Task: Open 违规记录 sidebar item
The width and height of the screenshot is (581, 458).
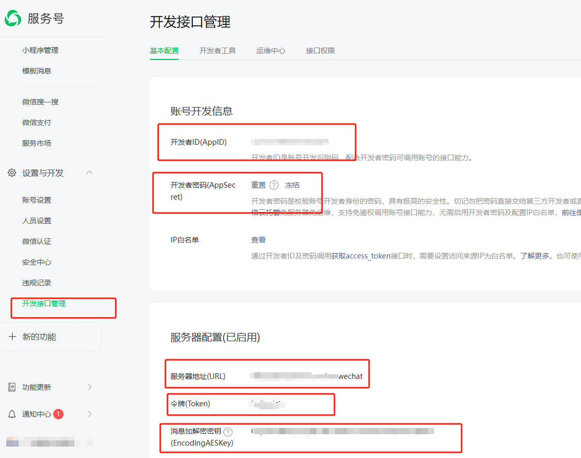Action: (x=36, y=283)
